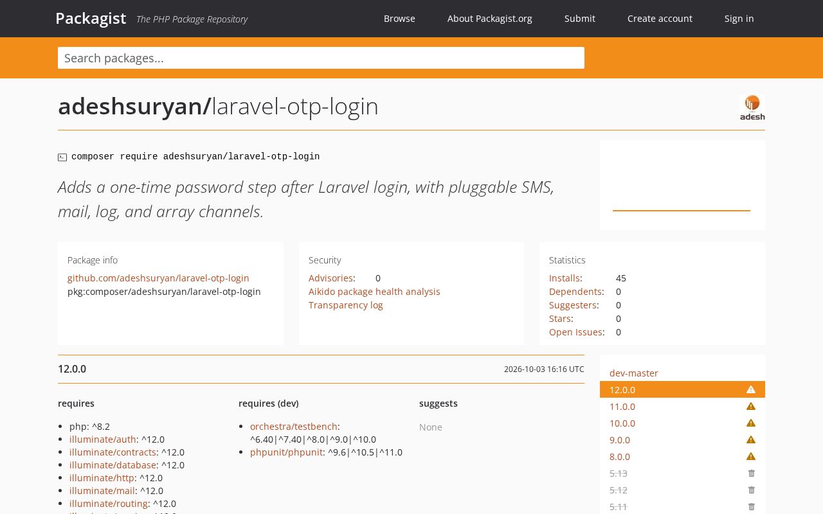
Task: Open the illuminate/database dependency
Action: pyautogui.click(x=113, y=465)
